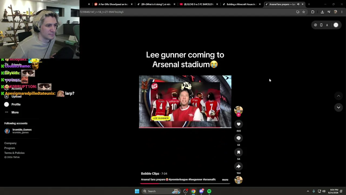The height and width of the screenshot is (195, 346).
Task: Mute the Arsenal fans prepare tab audio
Action: (x=298, y=4)
